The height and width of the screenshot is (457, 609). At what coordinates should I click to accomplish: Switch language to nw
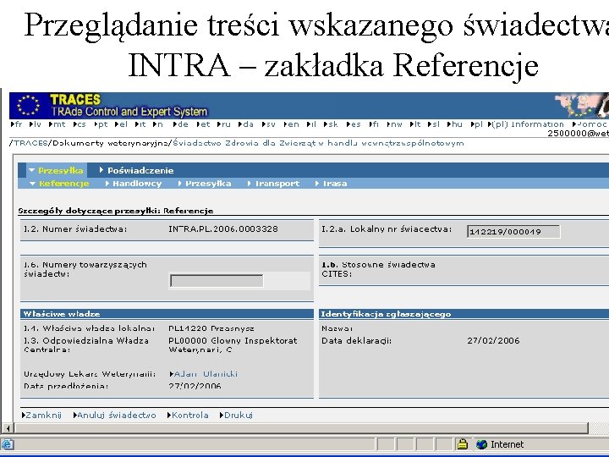(x=395, y=124)
